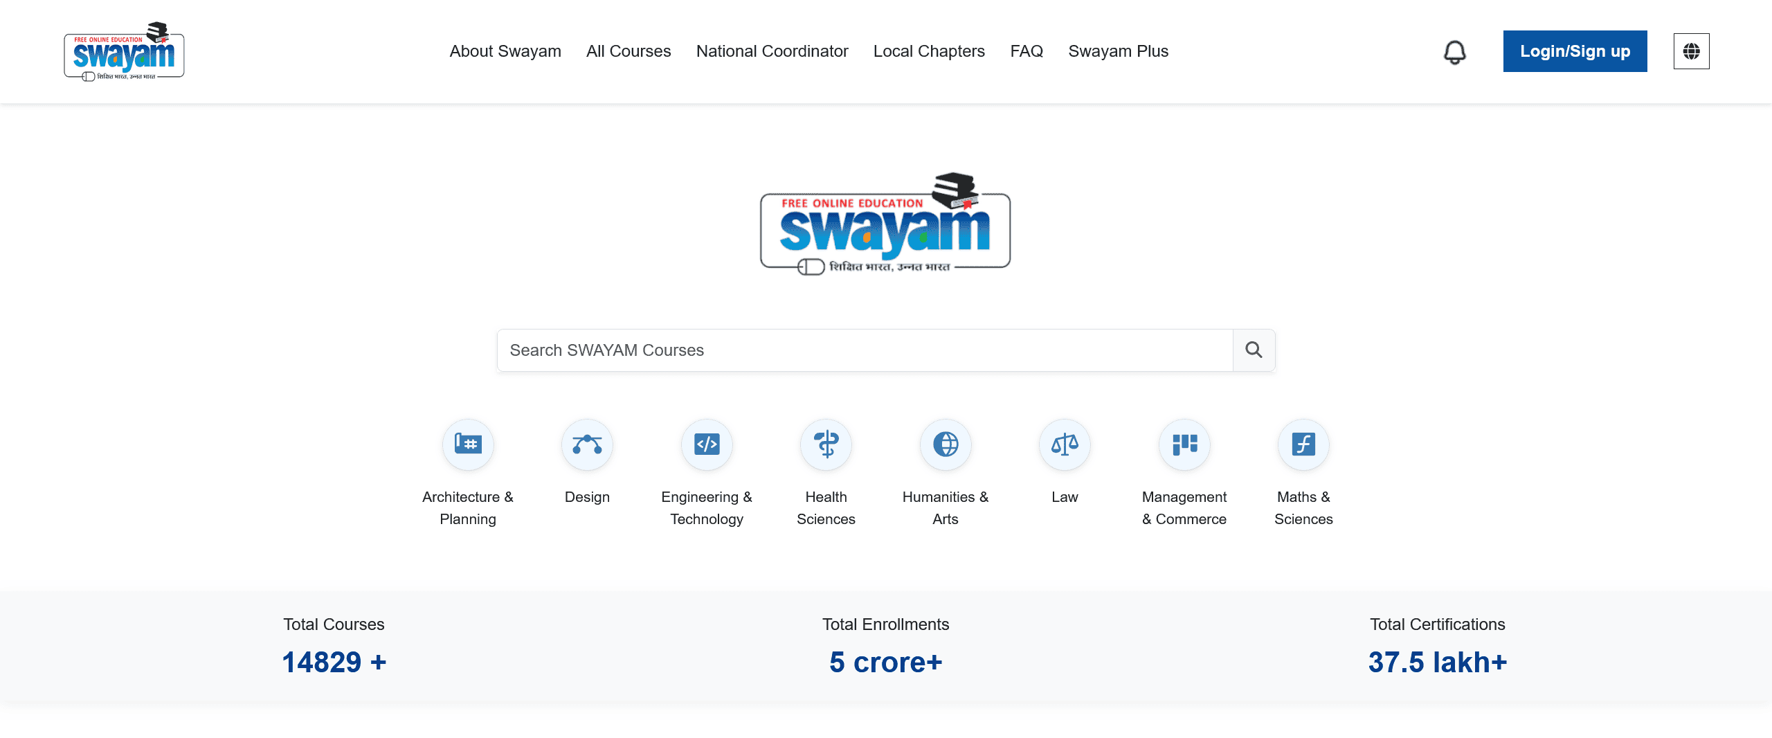Open the FAQ page

click(1027, 51)
